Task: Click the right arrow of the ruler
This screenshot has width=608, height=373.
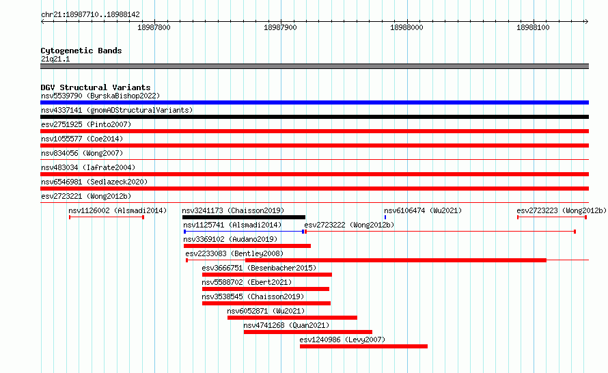Action: coord(586,22)
